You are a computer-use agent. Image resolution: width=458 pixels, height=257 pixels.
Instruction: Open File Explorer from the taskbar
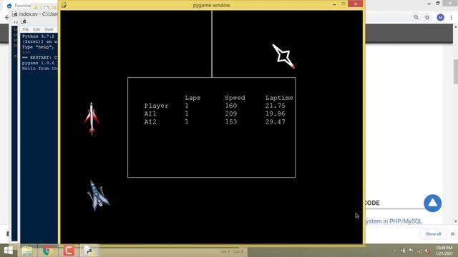27,251
